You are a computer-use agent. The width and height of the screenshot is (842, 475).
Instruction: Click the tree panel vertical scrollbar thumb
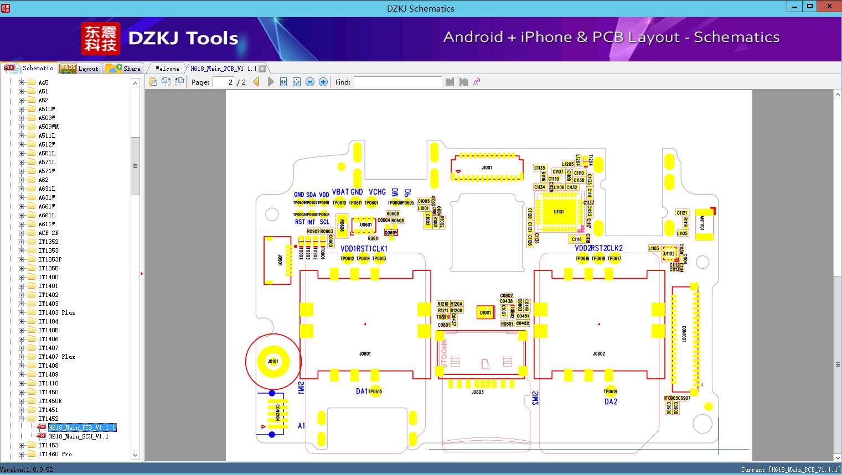click(135, 166)
